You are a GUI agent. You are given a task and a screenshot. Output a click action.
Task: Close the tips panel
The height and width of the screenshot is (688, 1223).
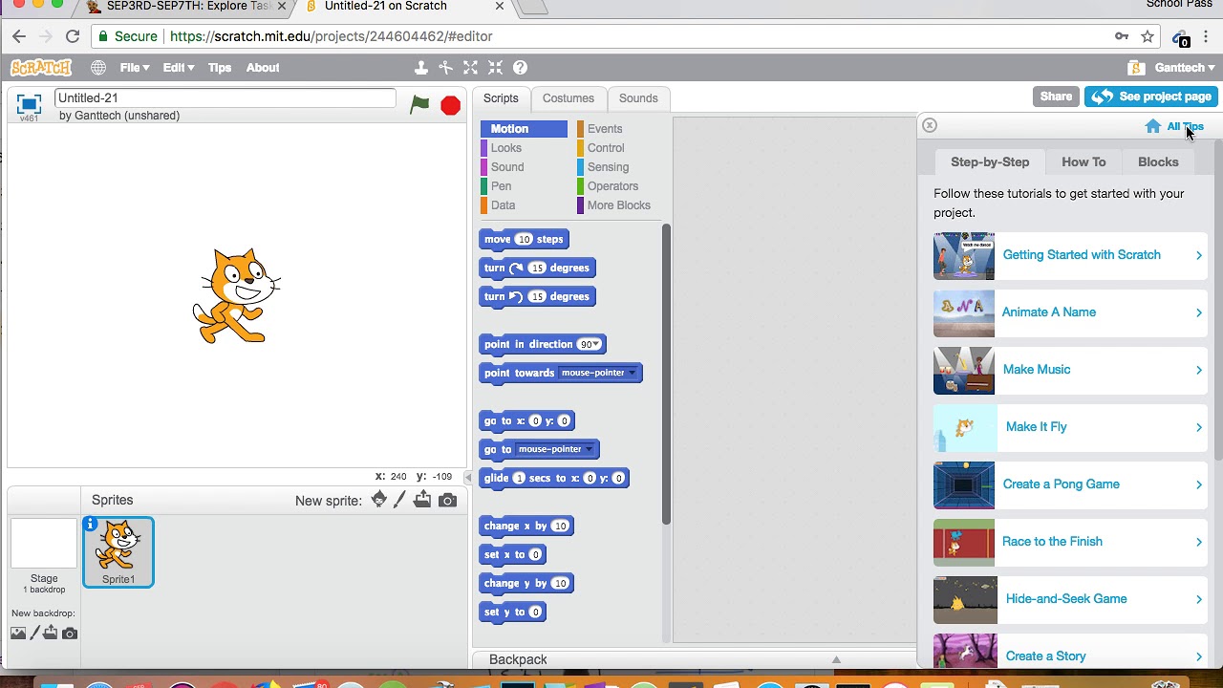pos(929,125)
